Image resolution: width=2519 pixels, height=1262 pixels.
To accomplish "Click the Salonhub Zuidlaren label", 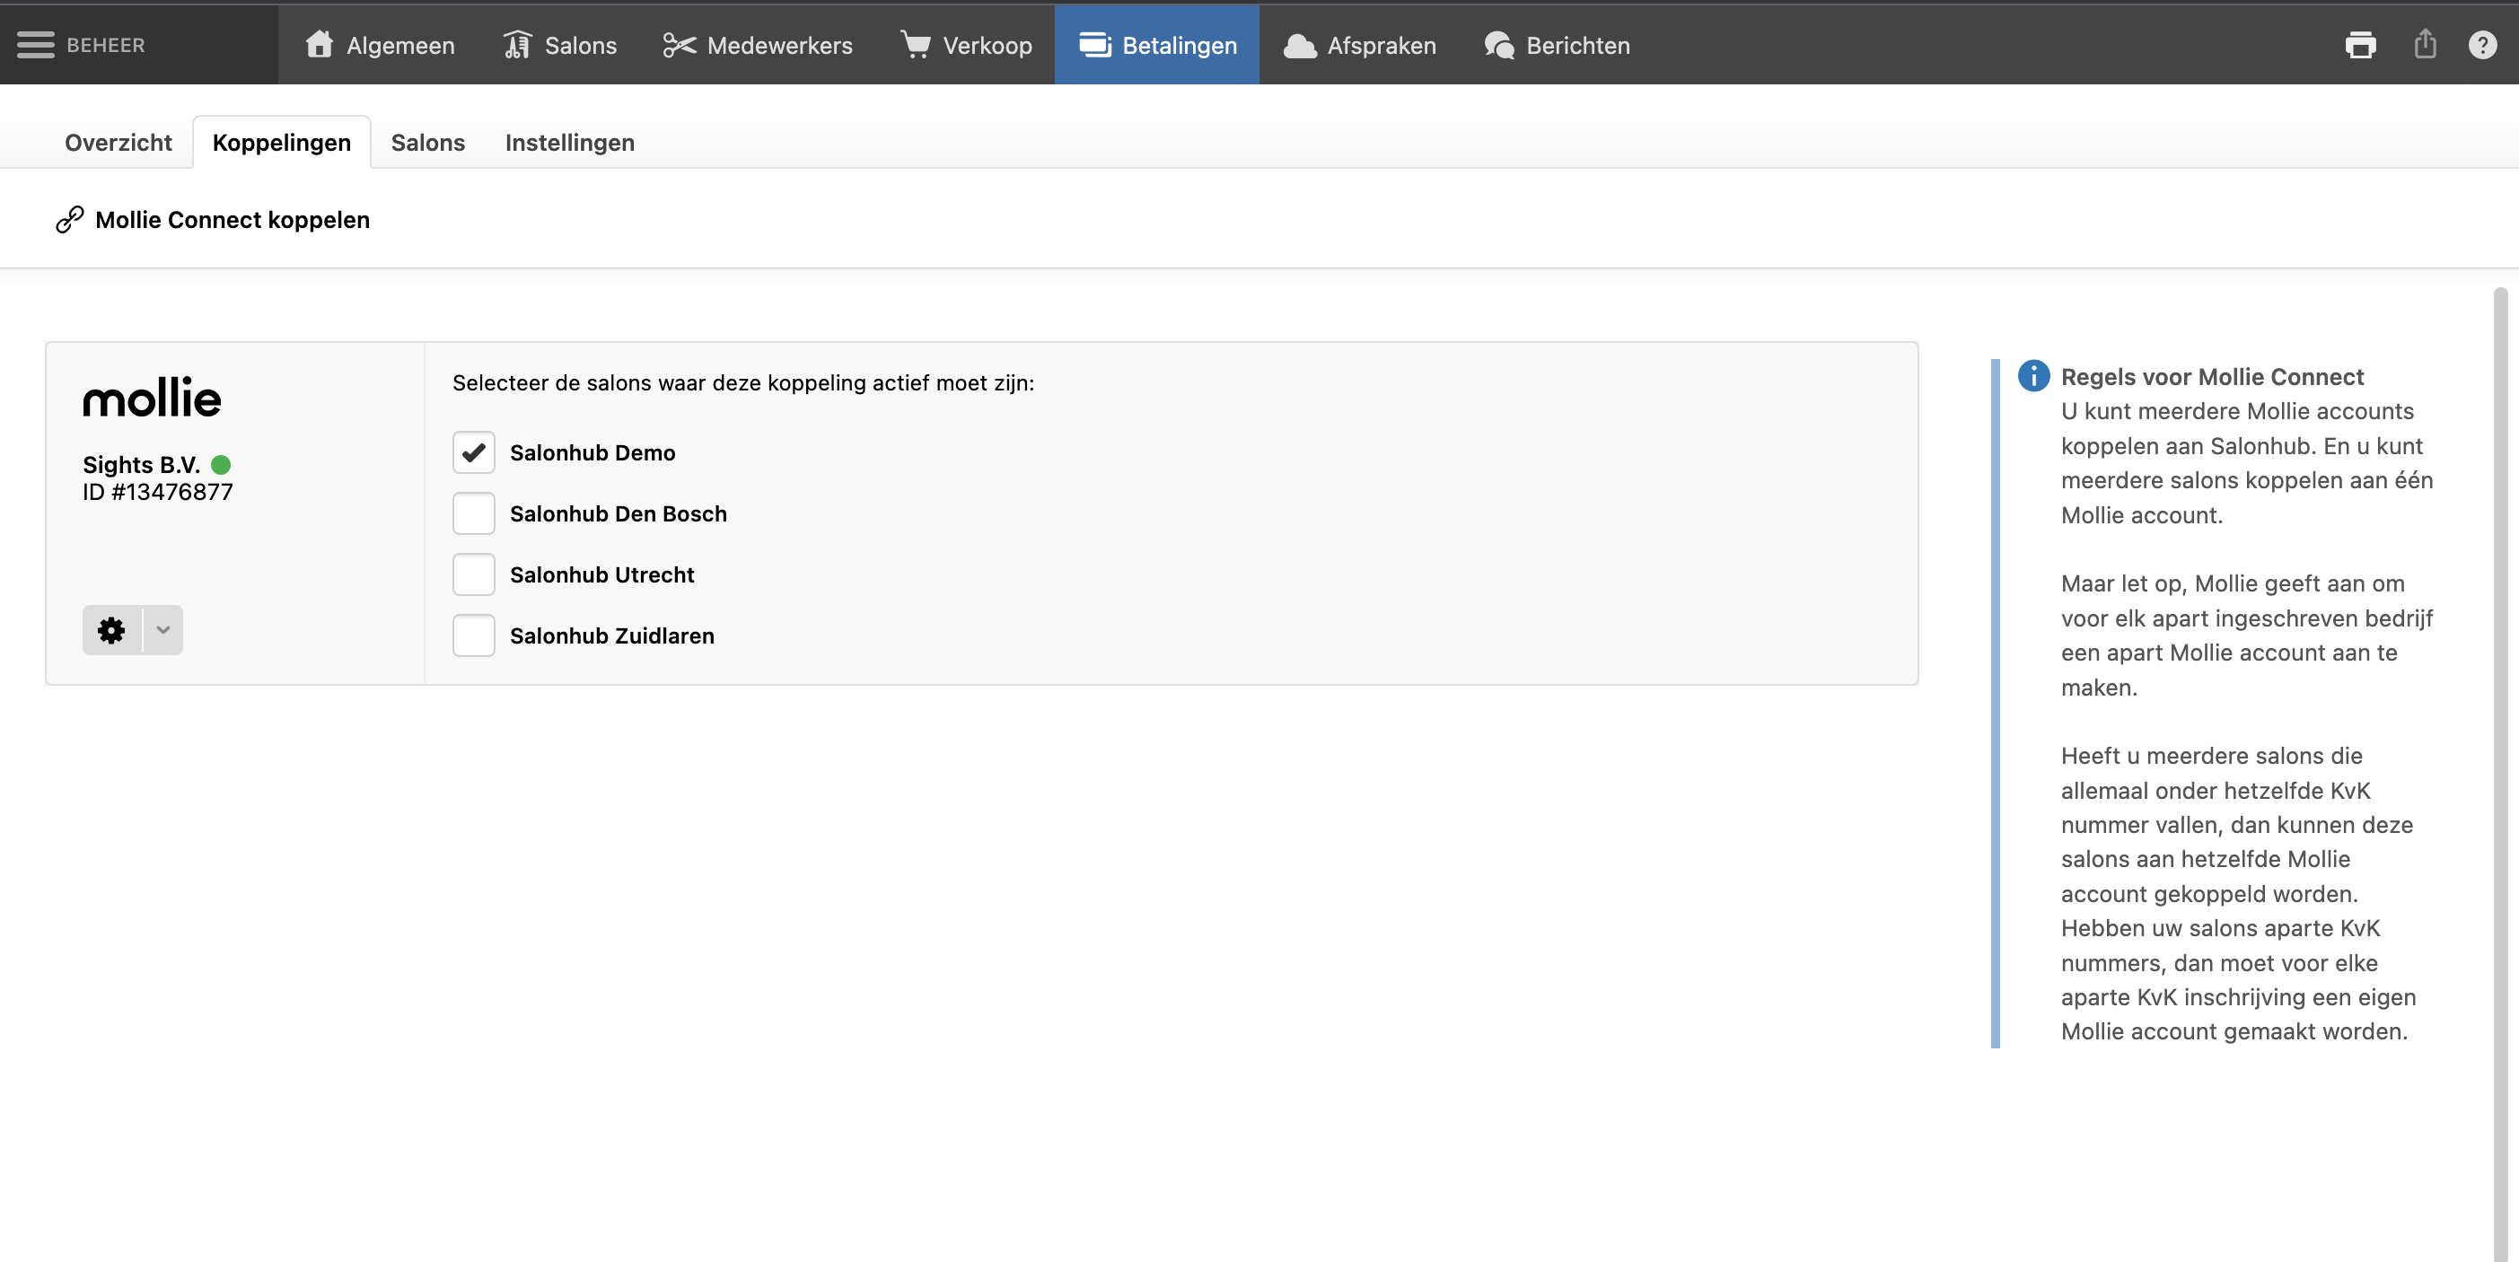I will coord(612,636).
